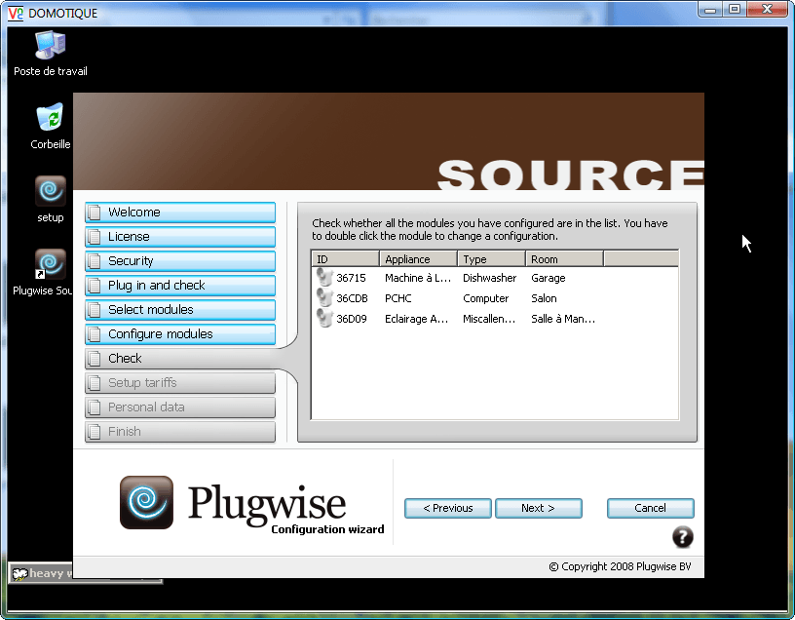Sort the list by Type column header
The height and width of the screenshot is (620, 795).
tap(491, 258)
